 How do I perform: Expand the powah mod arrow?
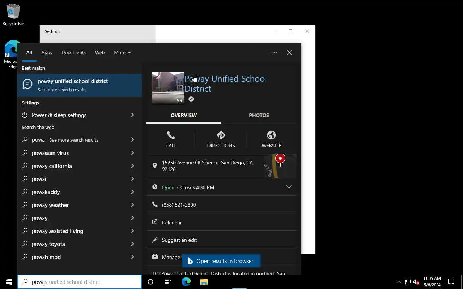(132, 257)
